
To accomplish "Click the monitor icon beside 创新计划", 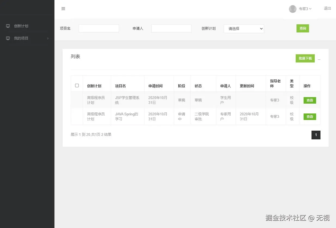I will [8, 26].
